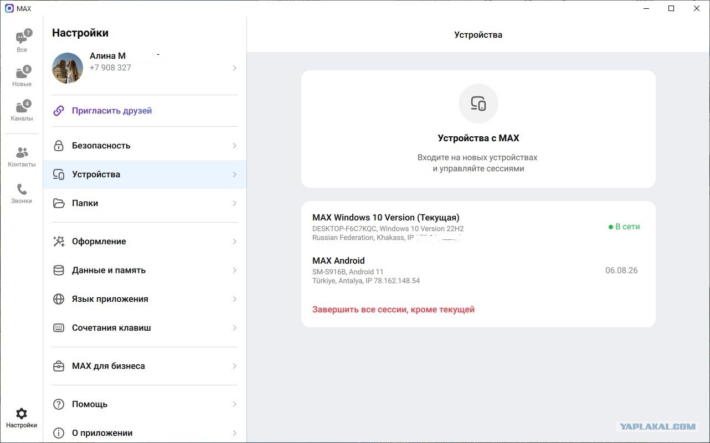This screenshot has width=710, height=443.
Task: Close the MAX window
Action: [697, 8]
